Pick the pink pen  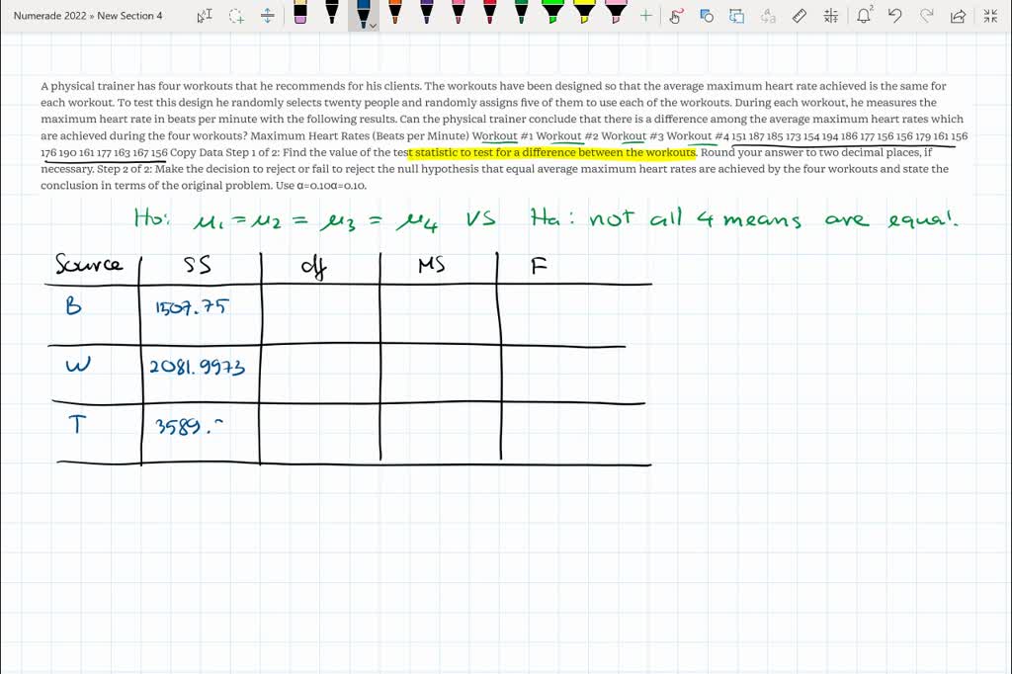coord(459,13)
